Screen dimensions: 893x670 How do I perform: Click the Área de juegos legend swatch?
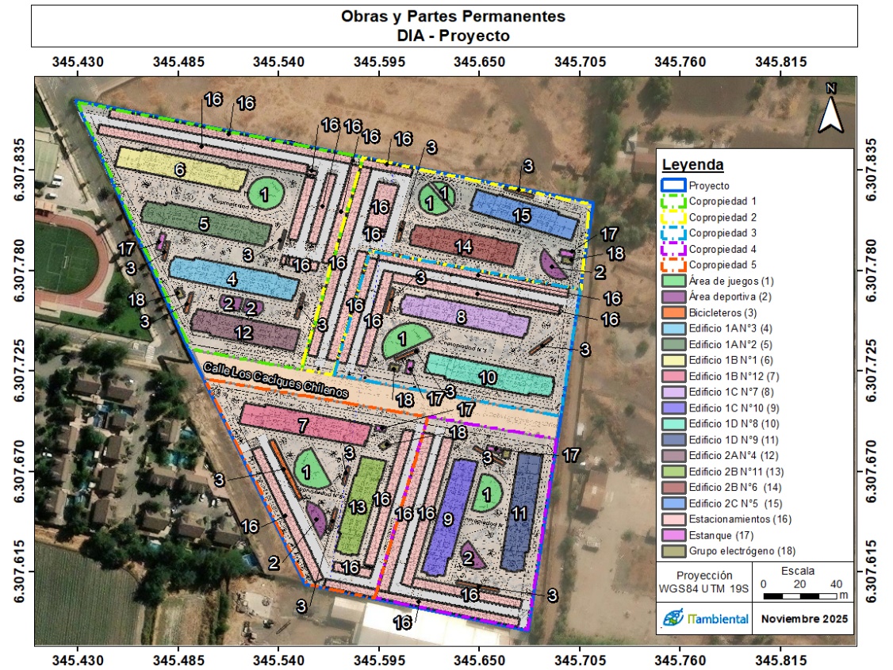click(x=673, y=281)
